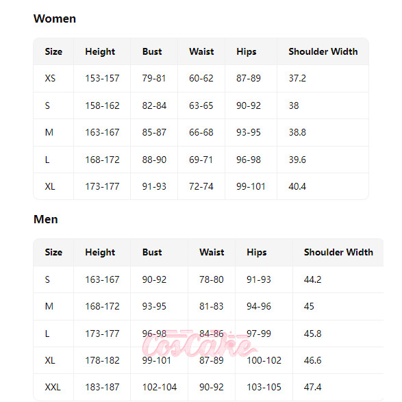This screenshot has height=402, width=402.
Task: Select the 37.2 shoulder width value
Action: point(297,78)
